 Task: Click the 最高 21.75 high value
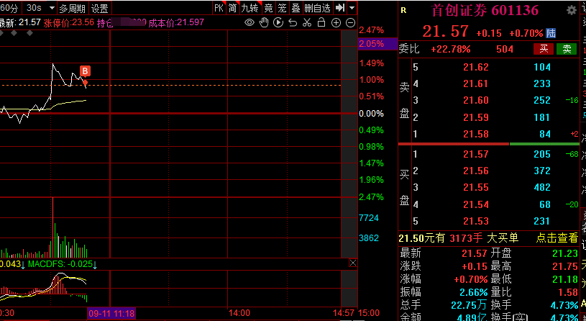click(565, 266)
